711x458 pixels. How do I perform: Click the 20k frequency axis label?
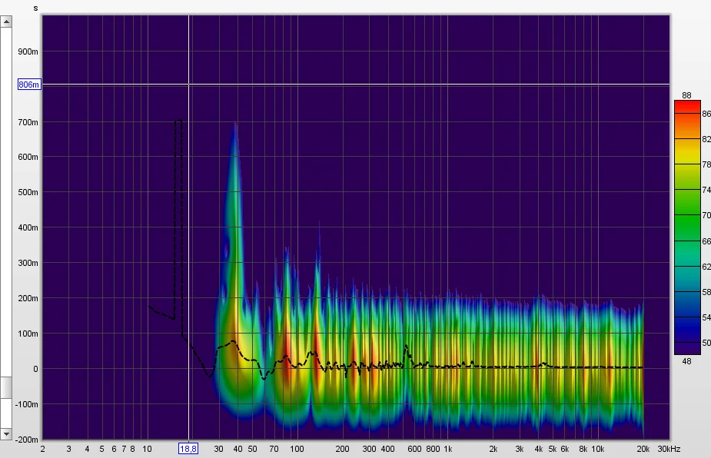[643, 449]
